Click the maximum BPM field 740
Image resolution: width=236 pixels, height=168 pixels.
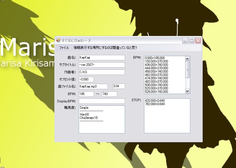click(109, 94)
